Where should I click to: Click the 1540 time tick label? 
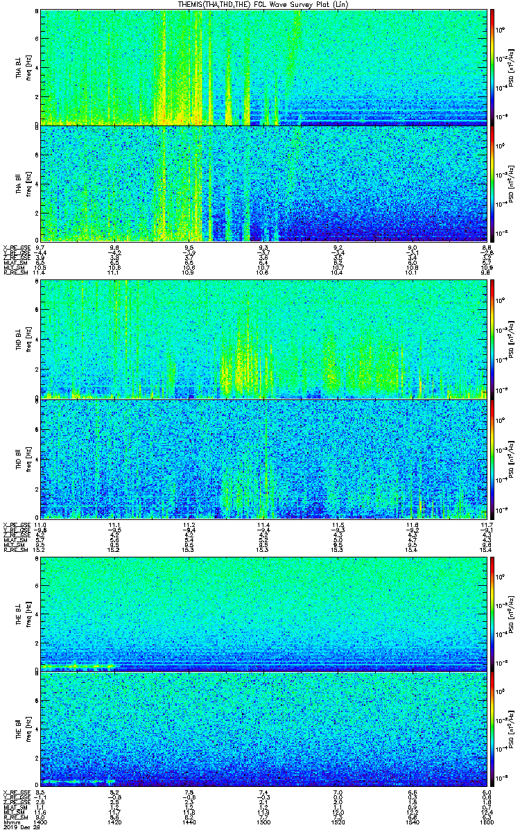tap(413, 823)
